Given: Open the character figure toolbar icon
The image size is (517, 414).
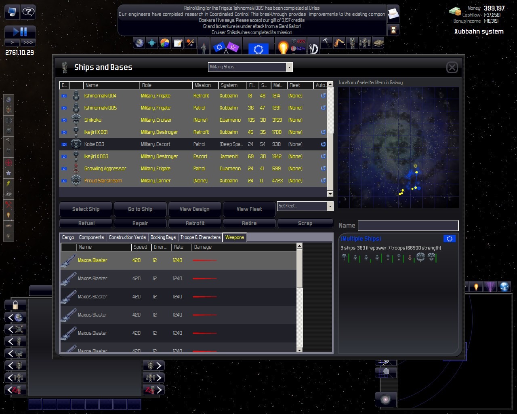Looking at the screenshot, I should (x=204, y=46).
